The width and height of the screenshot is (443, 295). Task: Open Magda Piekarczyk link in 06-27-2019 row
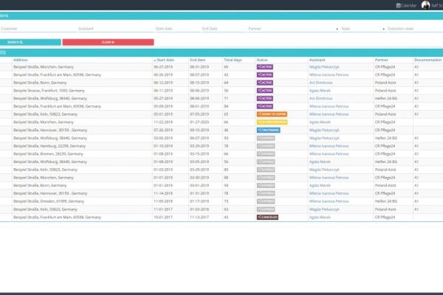[x=324, y=67]
